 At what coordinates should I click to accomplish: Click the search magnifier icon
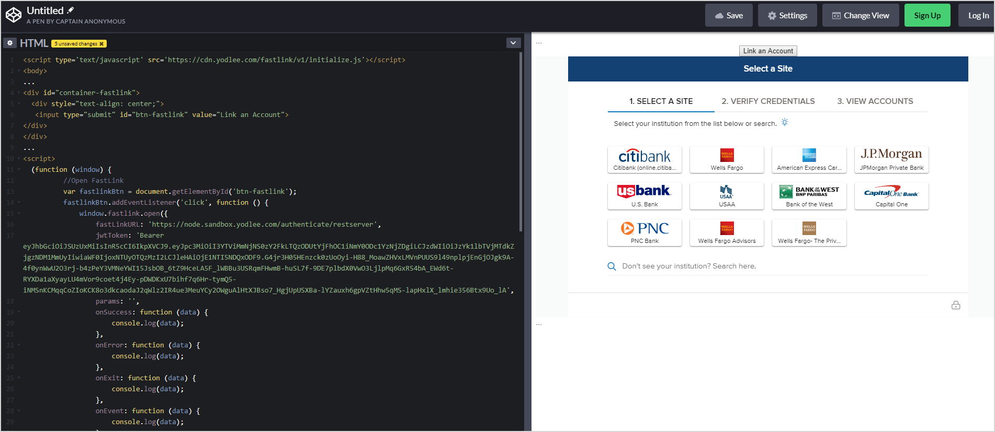612,266
